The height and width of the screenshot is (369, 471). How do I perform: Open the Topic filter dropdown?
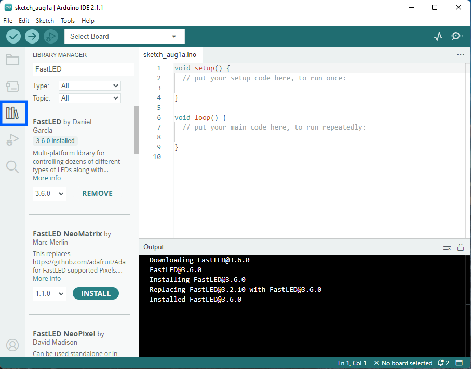(90, 98)
